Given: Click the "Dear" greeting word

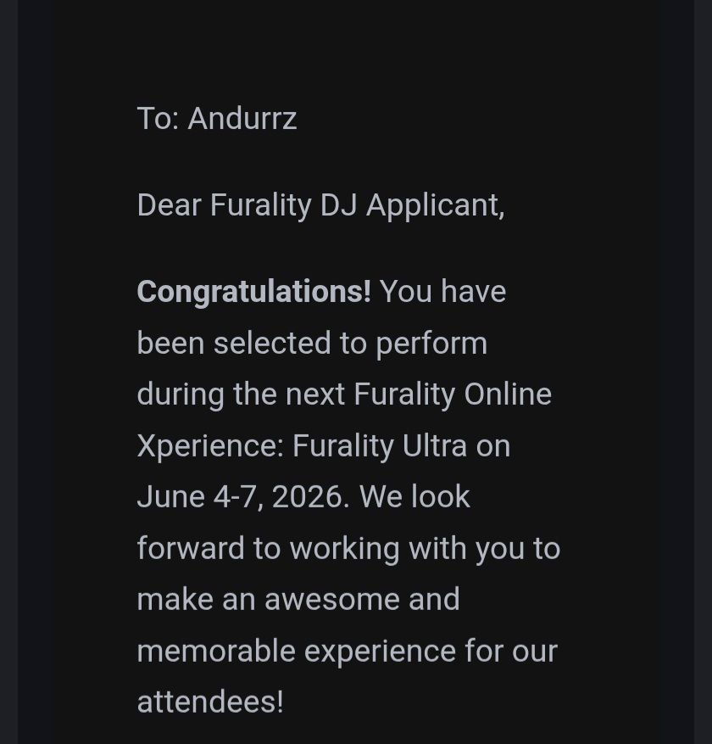Looking at the screenshot, I should pos(170,205).
